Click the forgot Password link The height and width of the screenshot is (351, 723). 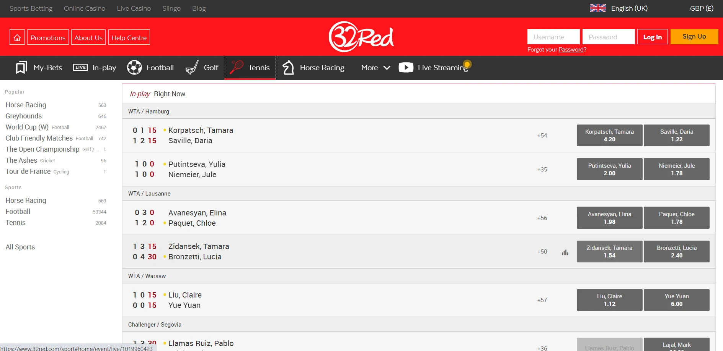(571, 50)
